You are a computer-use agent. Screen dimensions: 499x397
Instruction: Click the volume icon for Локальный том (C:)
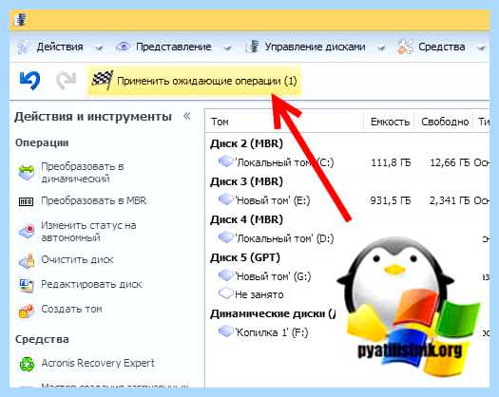point(226,161)
